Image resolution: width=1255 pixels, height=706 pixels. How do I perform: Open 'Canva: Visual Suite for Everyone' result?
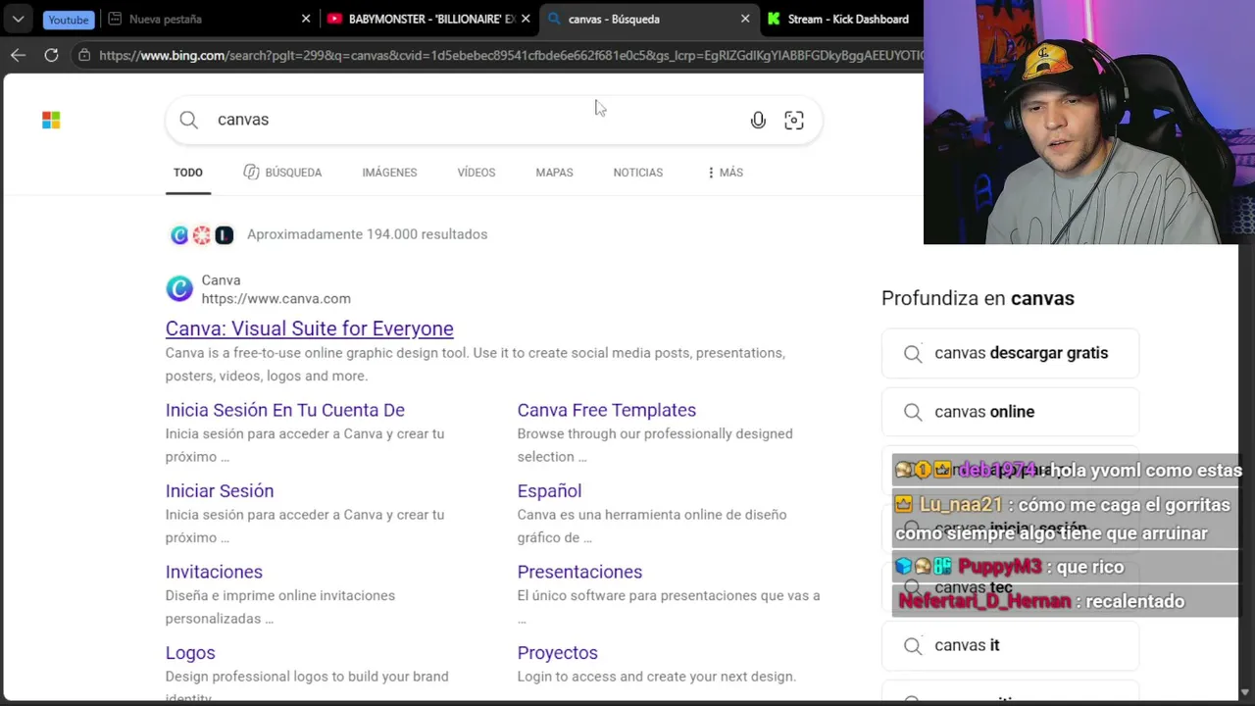309,328
